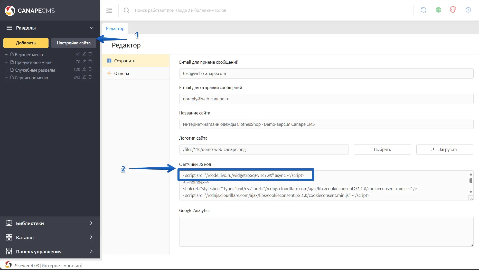Edit the Верхнее меню section with pencil icon
The height and width of the screenshot is (270, 479).
tap(84, 54)
